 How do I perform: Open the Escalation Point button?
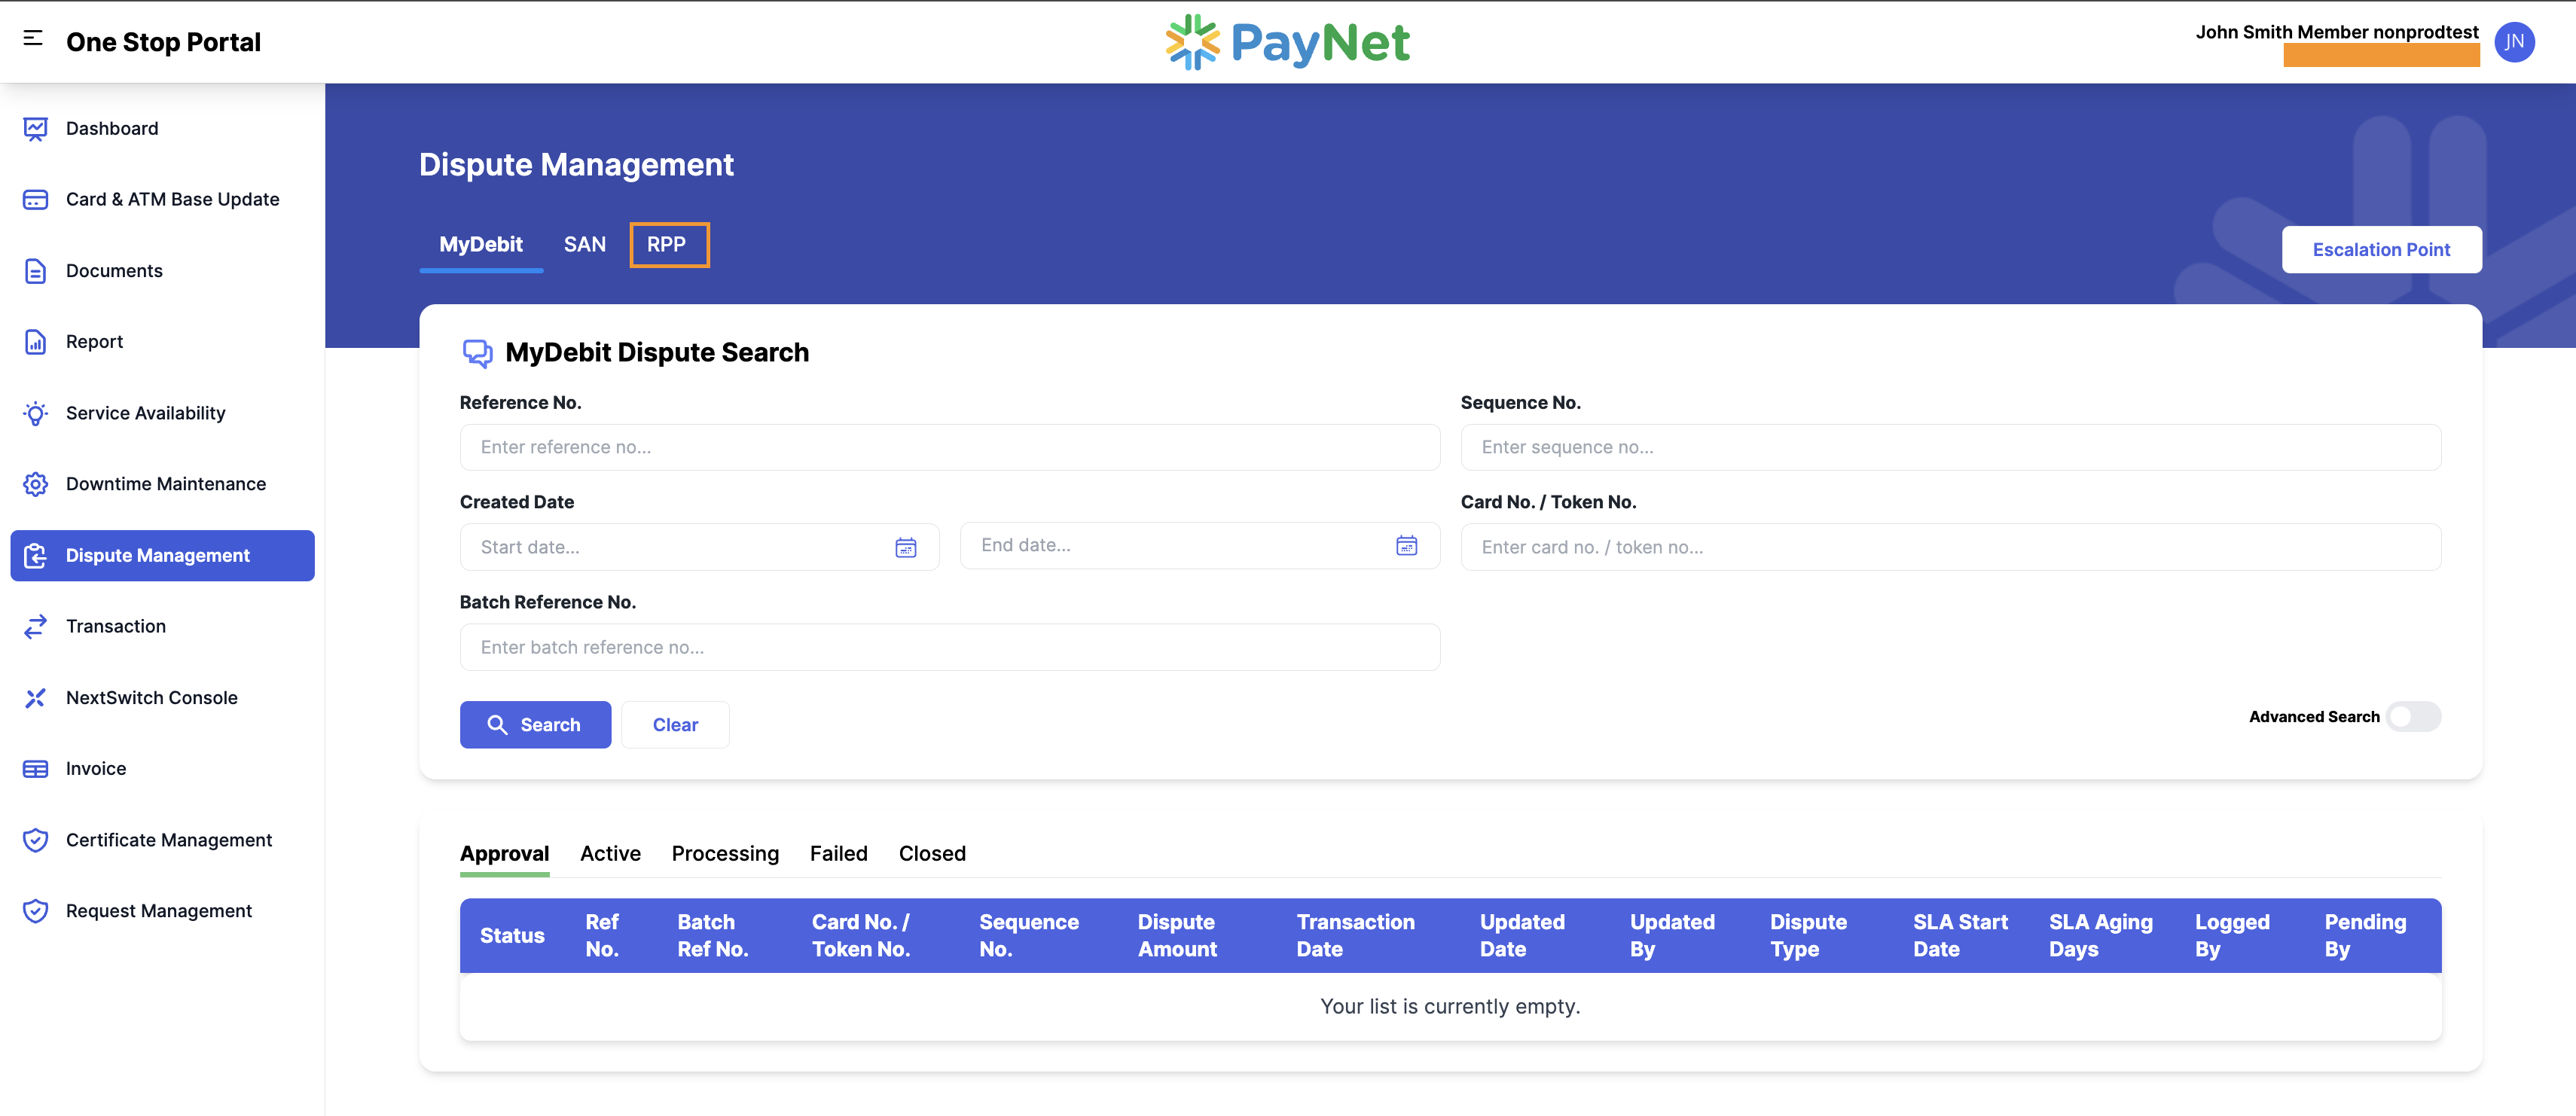click(2381, 250)
